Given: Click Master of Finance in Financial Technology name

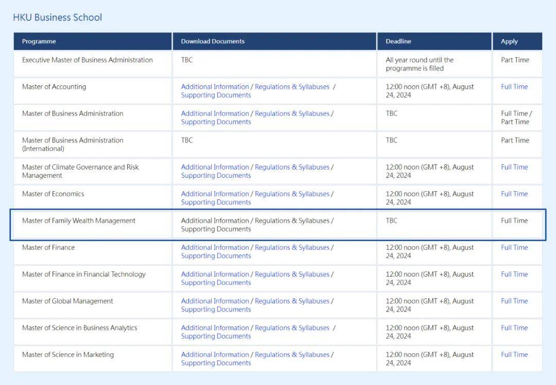Looking at the screenshot, I should pos(84,274).
